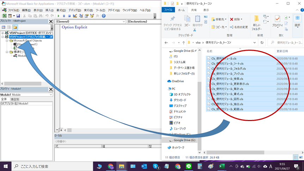Viewport: 304px width, 171px height.
Task: Open the Insert UserForm dropdown arrow in toolbar
Action: 14,16
